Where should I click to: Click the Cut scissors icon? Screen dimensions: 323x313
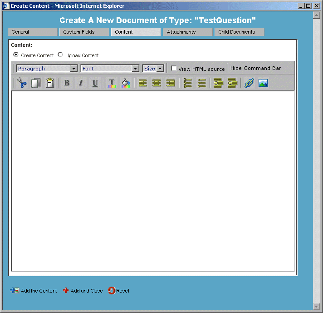coord(22,83)
